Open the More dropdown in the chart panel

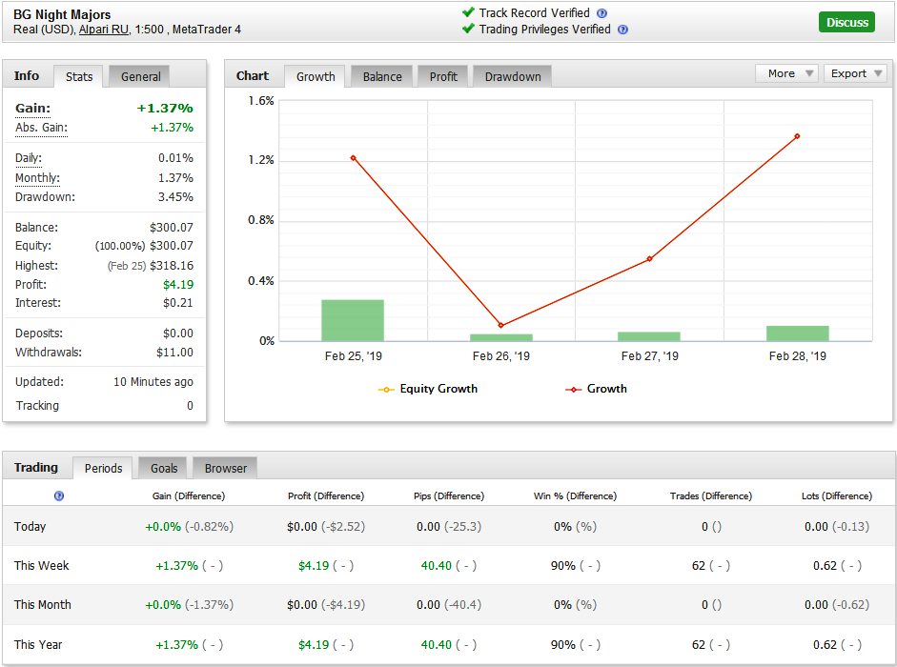pyautogui.click(x=787, y=73)
